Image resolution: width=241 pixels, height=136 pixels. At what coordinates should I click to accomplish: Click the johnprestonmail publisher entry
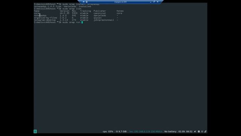[104, 20]
